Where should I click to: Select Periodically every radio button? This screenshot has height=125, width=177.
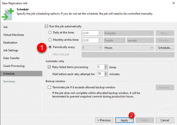click(x=50, y=47)
